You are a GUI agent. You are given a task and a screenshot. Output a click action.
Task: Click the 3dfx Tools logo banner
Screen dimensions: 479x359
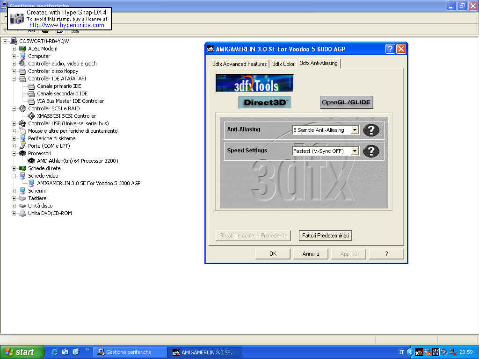254,83
